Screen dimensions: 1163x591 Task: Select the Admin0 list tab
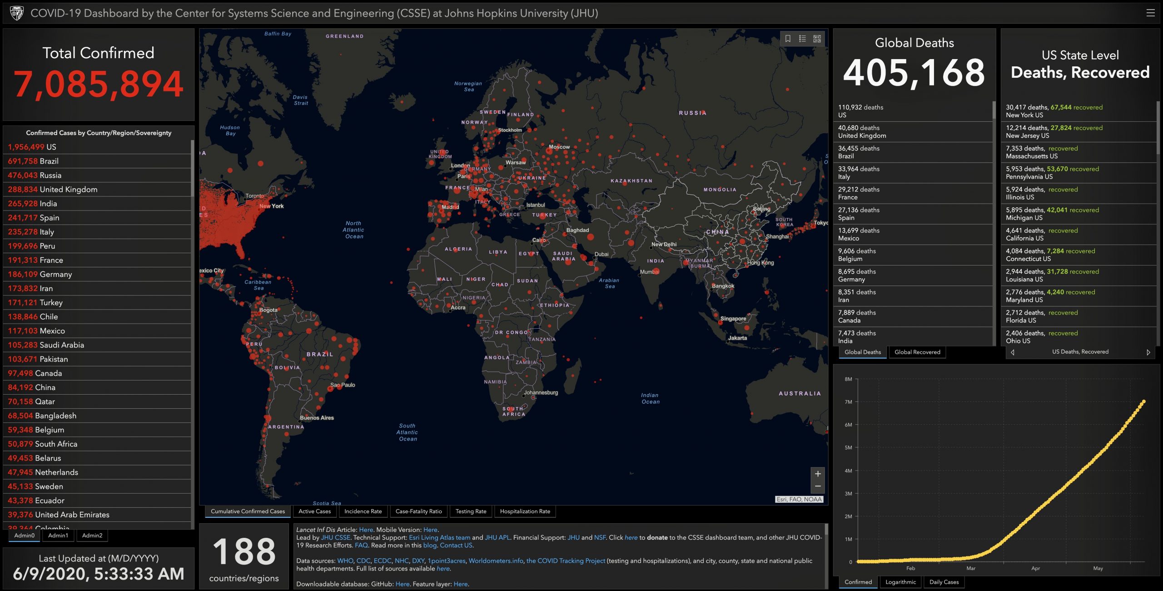[x=24, y=536]
